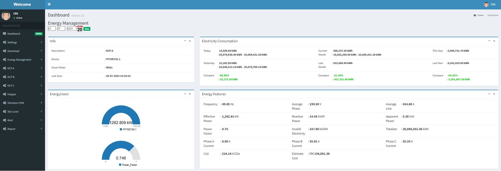
Task: Open the calendar date picker icon
Action: point(80,29)
